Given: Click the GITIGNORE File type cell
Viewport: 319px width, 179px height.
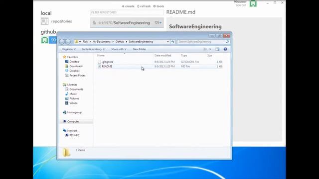Looking at the screenshot, I should click(x=190, y=62).
